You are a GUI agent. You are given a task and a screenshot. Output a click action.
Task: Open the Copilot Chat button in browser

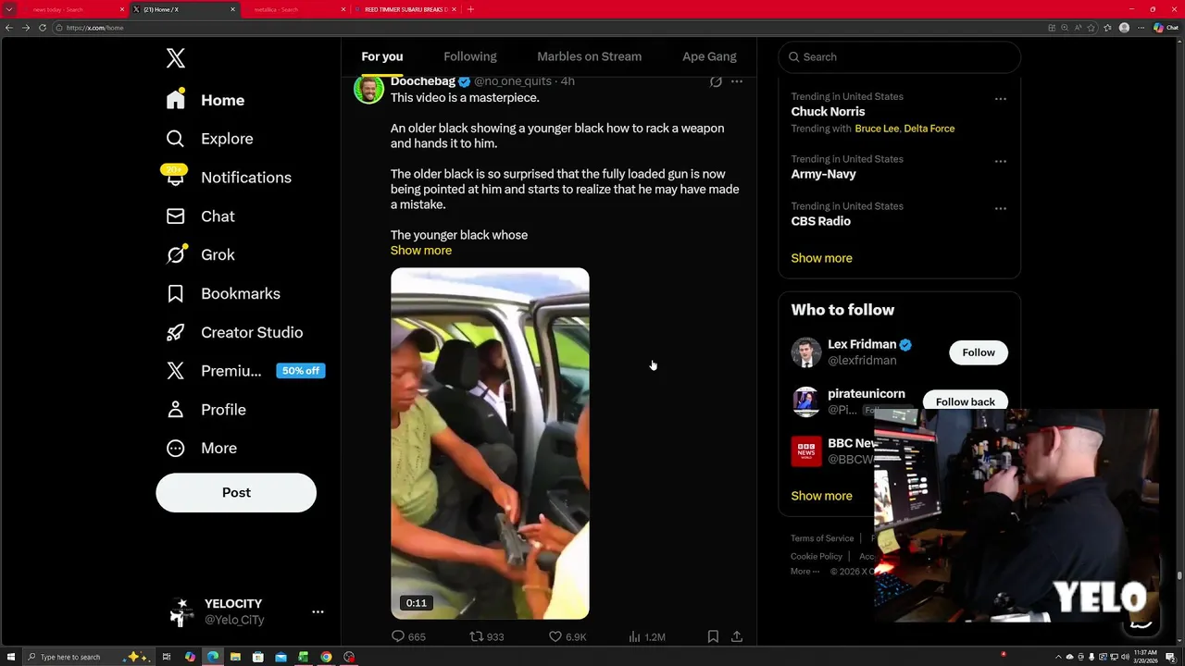tap(1165, 28)
